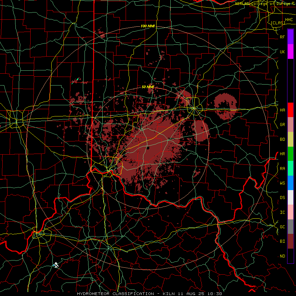Select the GC gray legend swatch
The height and width of the screenshot is (296, 296).
(290, 227)
